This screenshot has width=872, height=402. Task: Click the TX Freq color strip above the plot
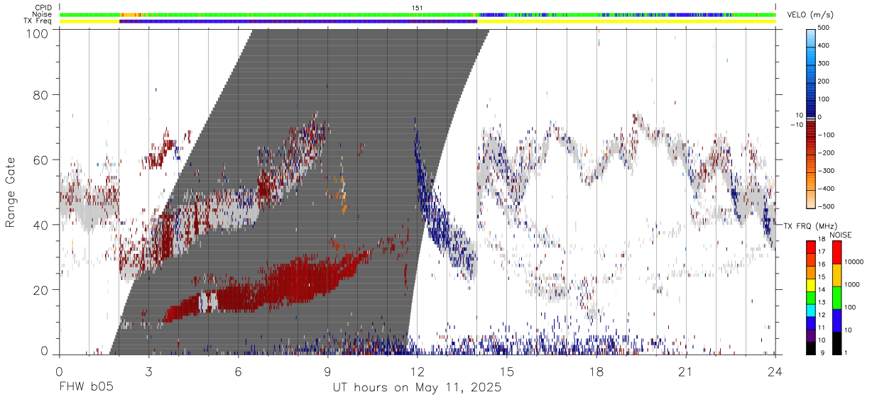tap(418, 21)
